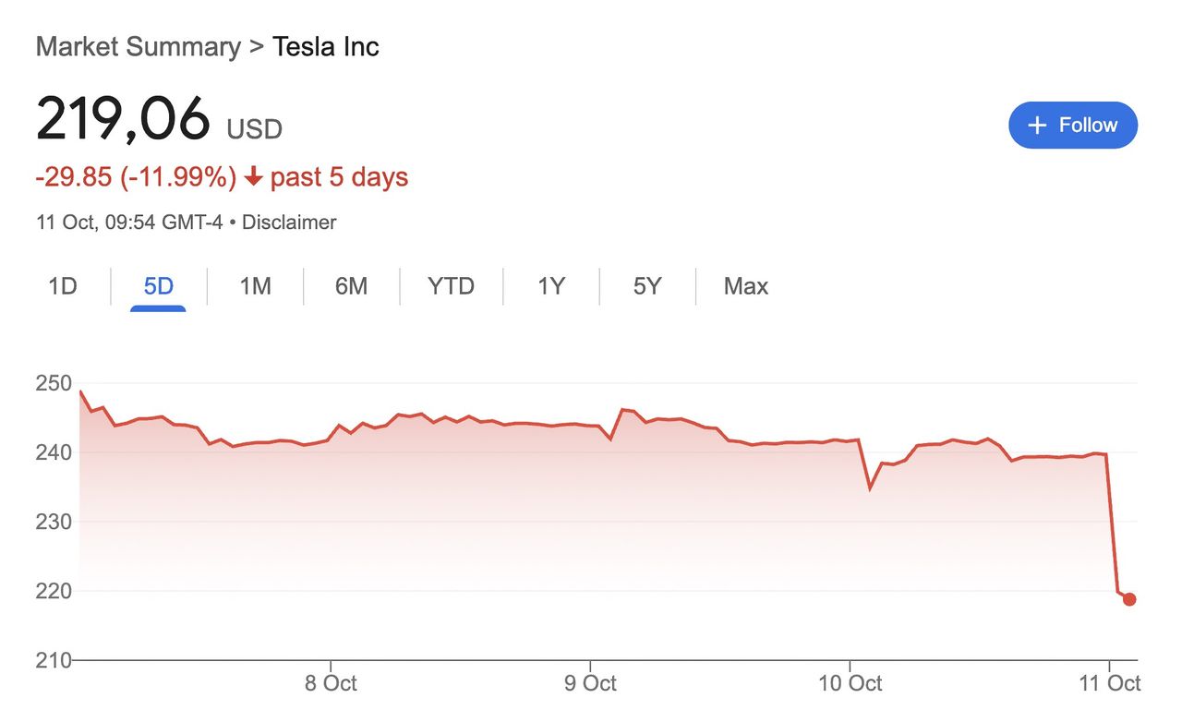Click the red down arrow icon
Viewport: 1182px width, 722px height.
[x=253, y=177]
